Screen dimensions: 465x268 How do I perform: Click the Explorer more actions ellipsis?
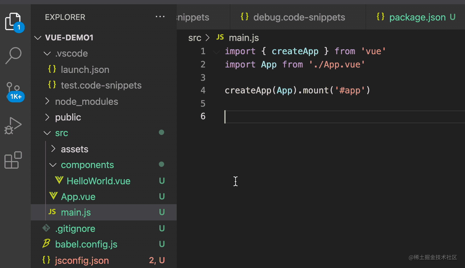click(160, 17)
